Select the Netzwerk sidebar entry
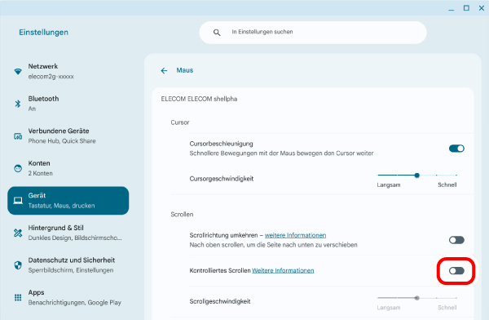Image resolution: width=489 pixels, height=320 pixels. pyautogui.click(x=68, y=71)
